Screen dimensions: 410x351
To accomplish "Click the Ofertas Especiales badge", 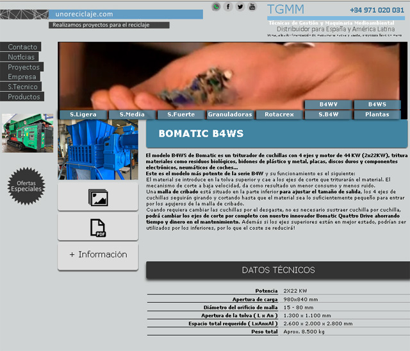I will click(x=26, y=186).
